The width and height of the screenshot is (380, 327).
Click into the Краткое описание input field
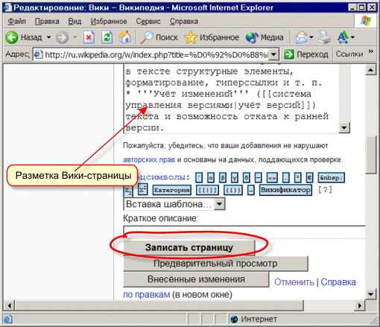244,232
